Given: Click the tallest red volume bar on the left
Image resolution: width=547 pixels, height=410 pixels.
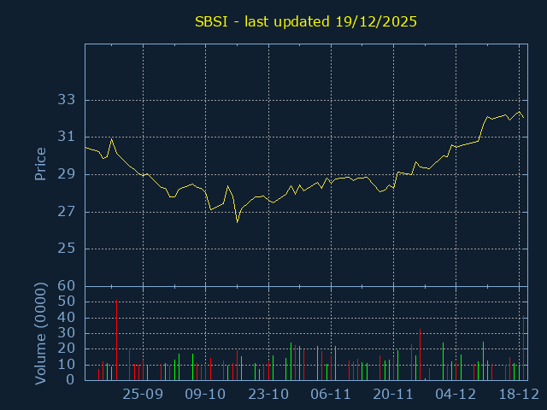Looking at the screenshot, I should 116,342.
